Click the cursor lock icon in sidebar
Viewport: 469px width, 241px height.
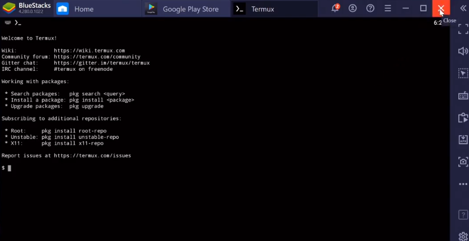tap(463, 73)
